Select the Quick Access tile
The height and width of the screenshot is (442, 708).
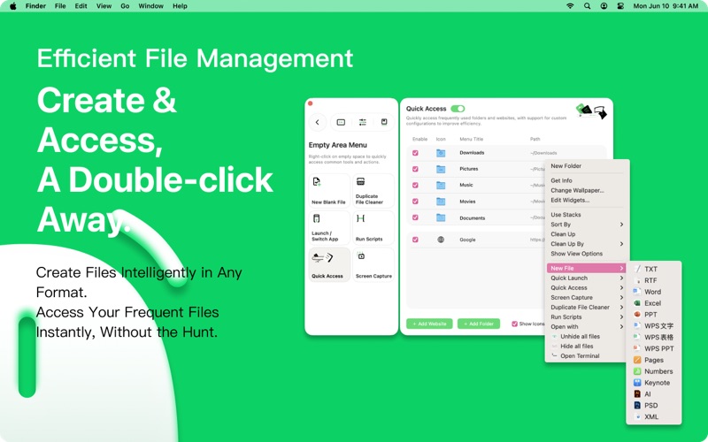329,264
